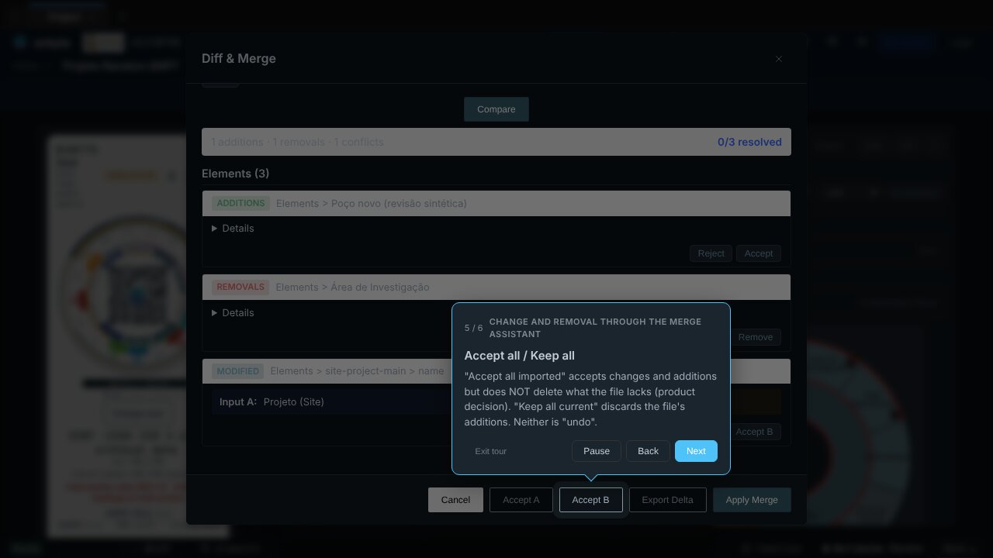Select the REMOVALS badge
Screen dimensions: 993x558
(240, 287)
